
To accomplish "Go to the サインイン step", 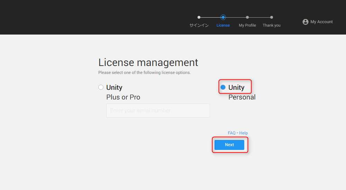I will 199,25.
